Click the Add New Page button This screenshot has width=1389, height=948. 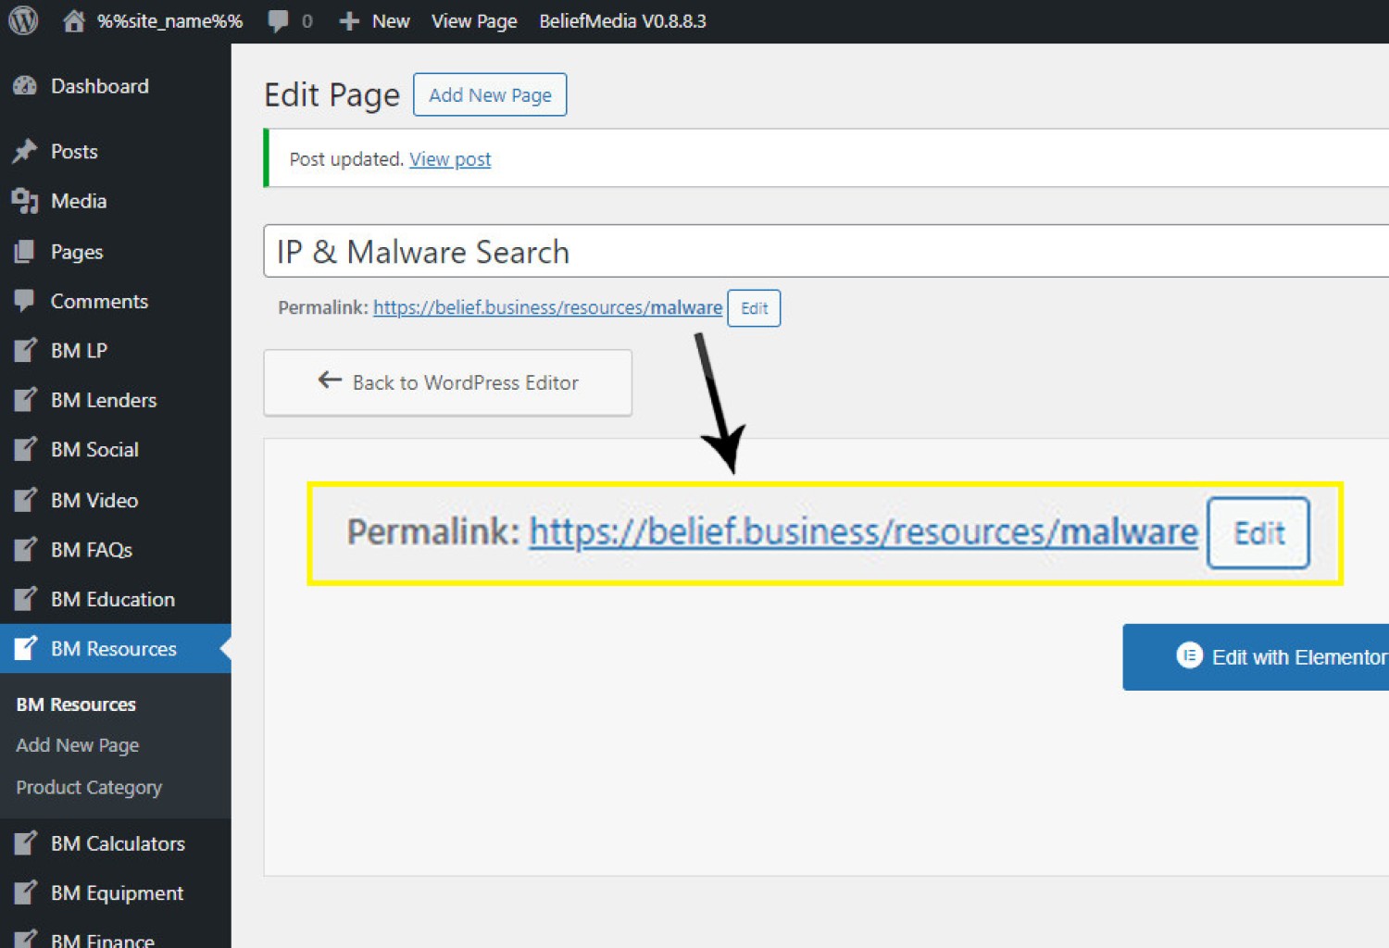pos(490,94)
